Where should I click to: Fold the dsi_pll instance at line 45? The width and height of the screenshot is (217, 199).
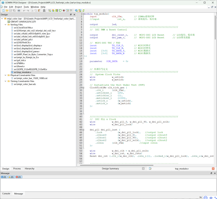point(84,130)
